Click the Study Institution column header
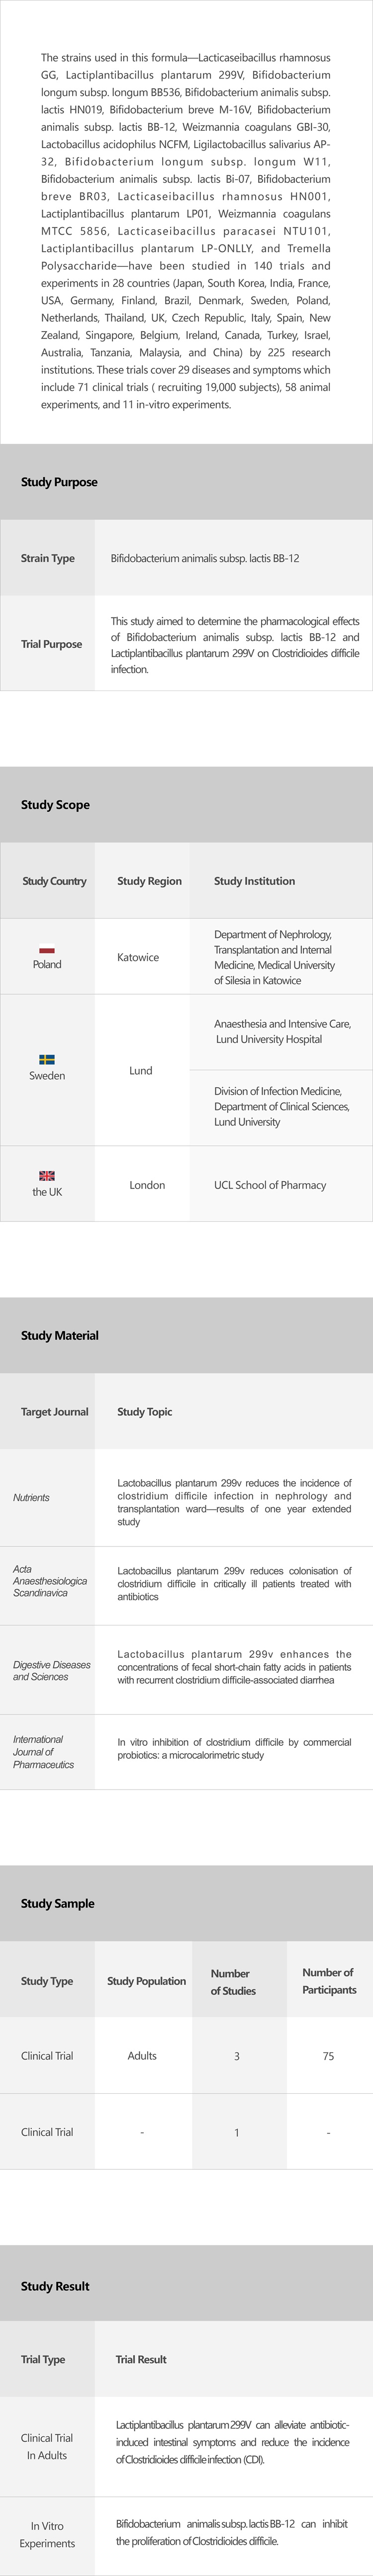Viewport: 373px width, 2576px height. 254,881
